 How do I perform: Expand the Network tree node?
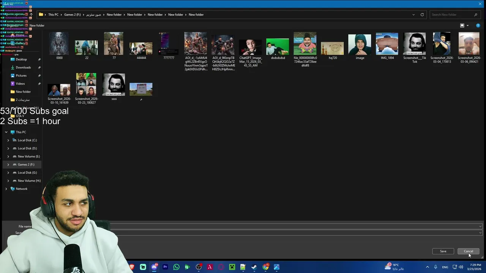[x=6, y=189]
